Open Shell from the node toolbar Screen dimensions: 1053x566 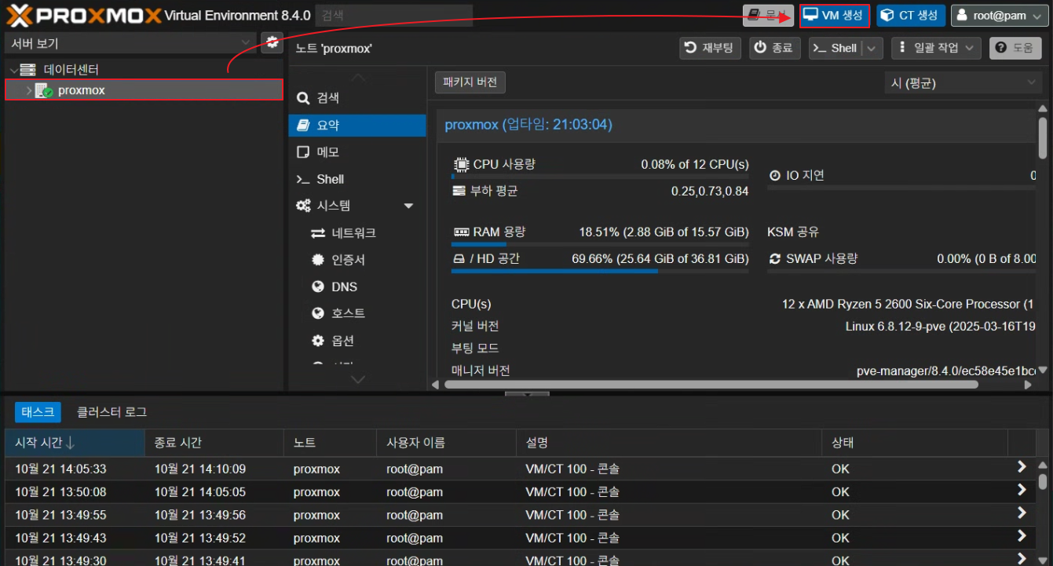[x=835, y=48]
